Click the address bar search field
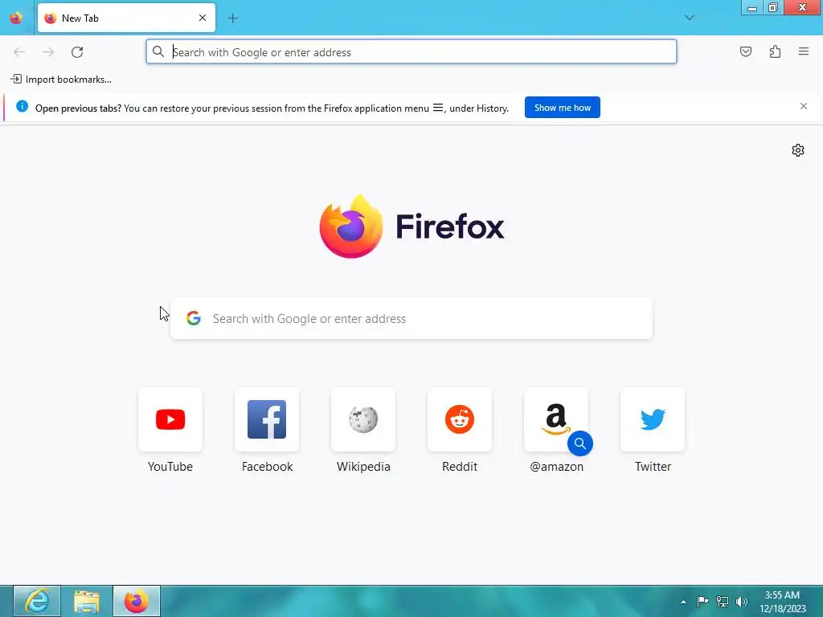Image resolution: width=823 pixels, height=617 pixels. (411, 52)
